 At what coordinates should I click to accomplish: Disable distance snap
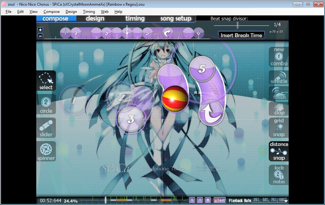[x=279, y=151]
